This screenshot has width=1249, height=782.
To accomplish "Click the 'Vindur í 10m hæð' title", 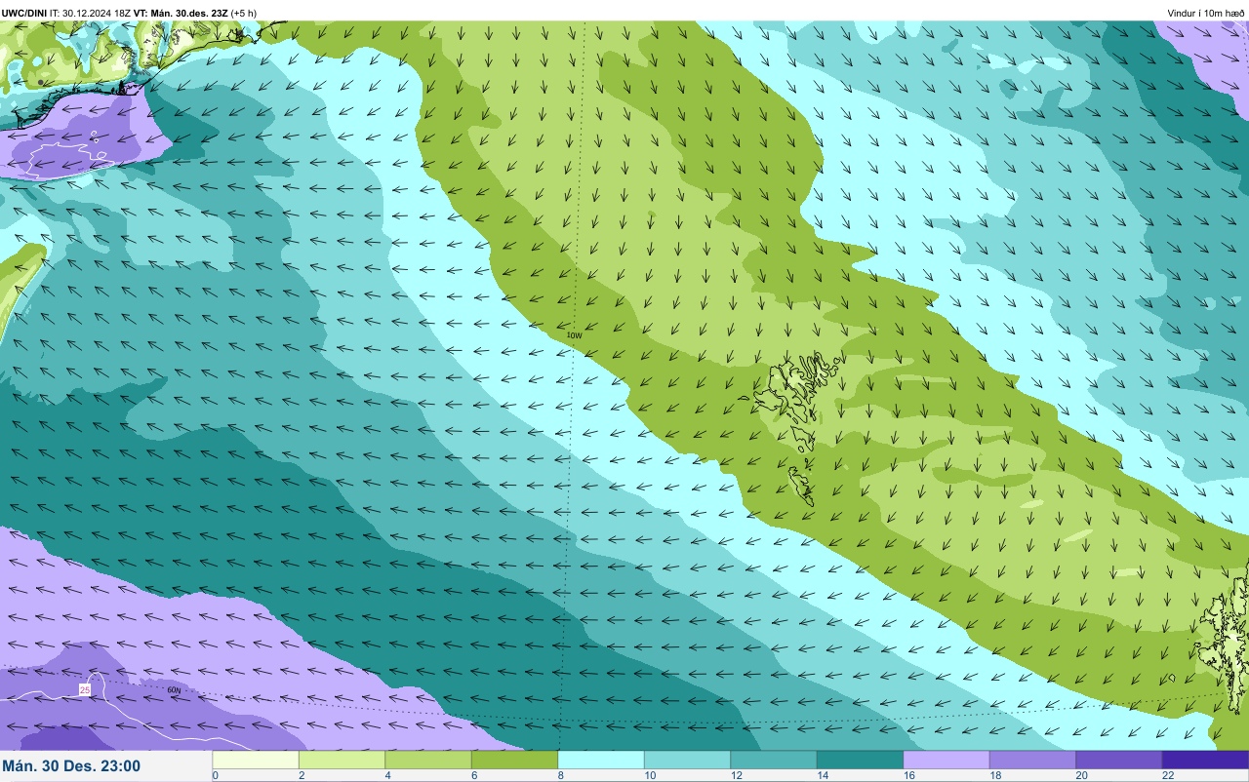I will click(x=1206, y=13).
